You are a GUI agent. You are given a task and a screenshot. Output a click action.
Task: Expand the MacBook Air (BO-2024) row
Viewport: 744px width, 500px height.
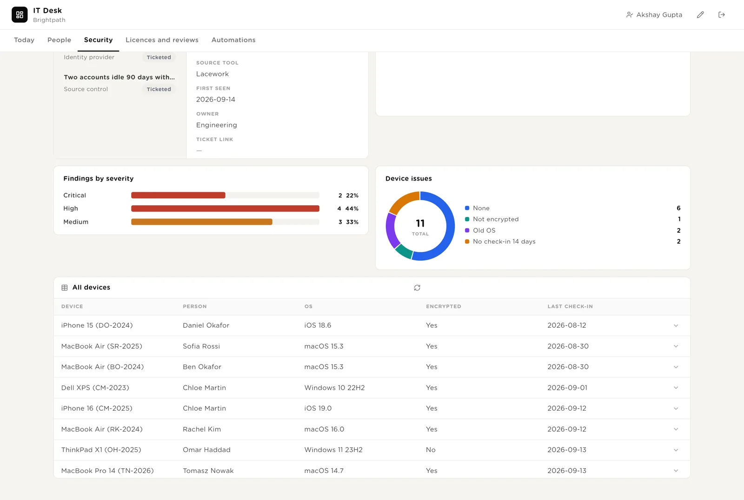(676, 367)
